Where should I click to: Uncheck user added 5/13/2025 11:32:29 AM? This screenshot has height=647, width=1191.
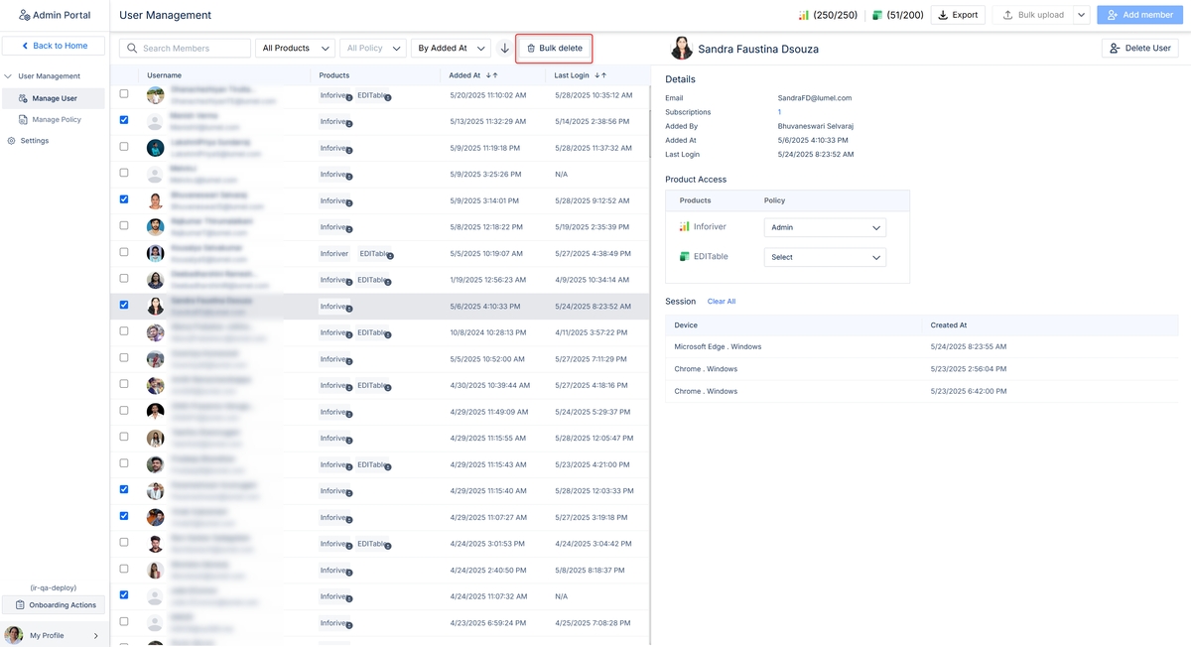pos(124,120)
